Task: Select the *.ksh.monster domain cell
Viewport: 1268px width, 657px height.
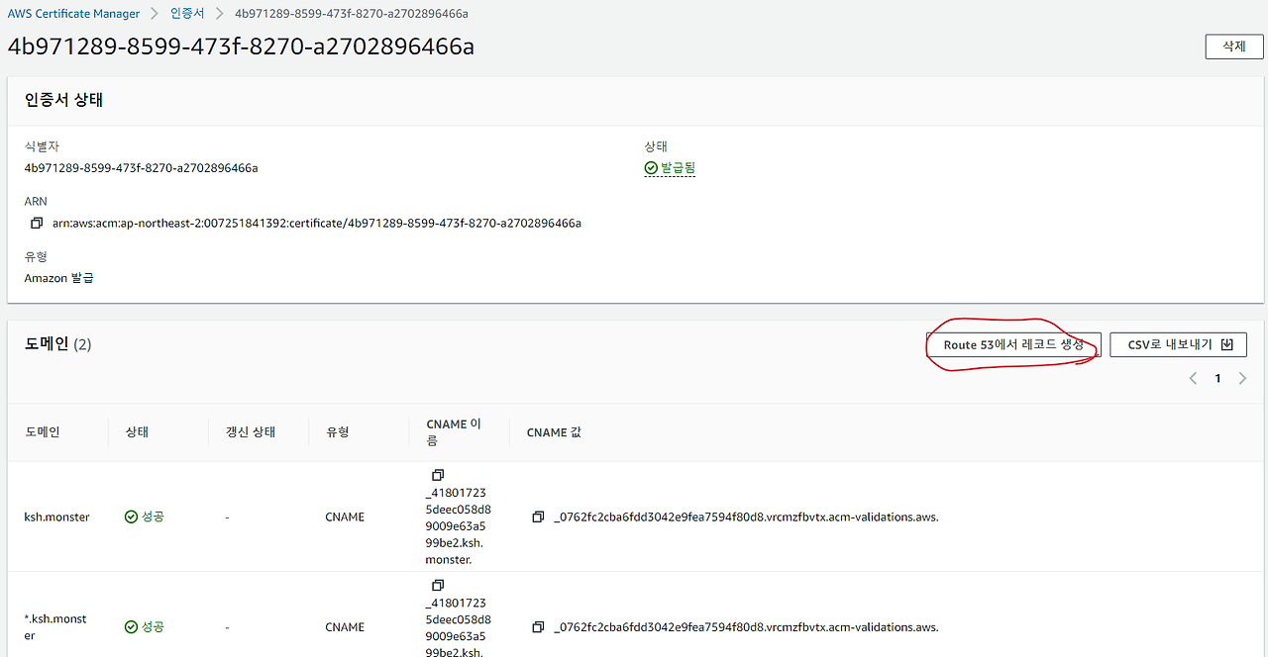Action: click(55, 626)
